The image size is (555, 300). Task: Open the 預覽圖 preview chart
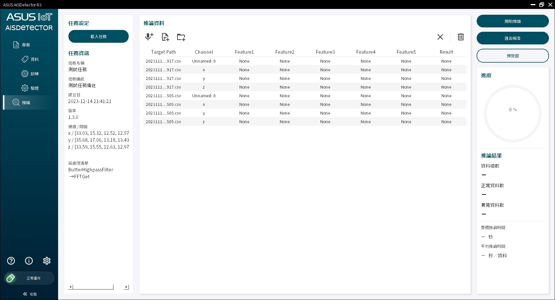[x=513, y=55]
